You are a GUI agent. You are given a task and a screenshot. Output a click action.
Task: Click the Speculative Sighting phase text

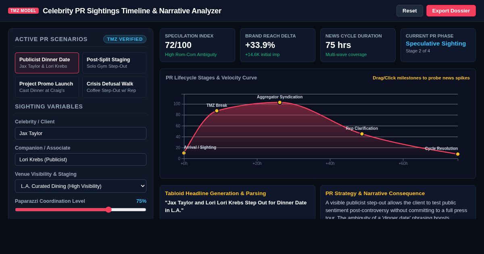[x=436, y=44]
